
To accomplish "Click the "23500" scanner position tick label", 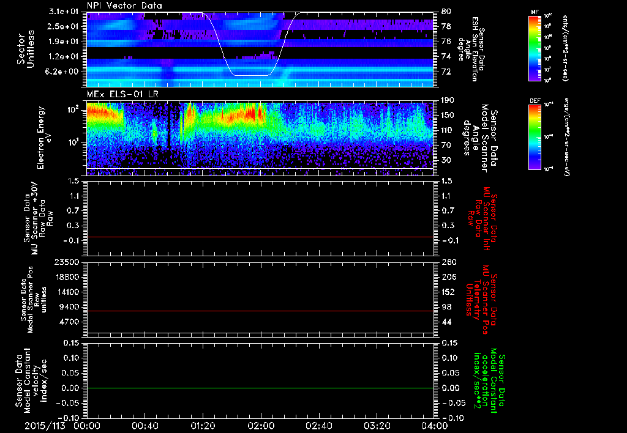I will [x=67, y=262].
